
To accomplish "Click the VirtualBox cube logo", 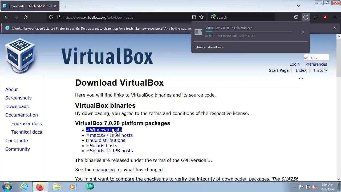I will point(20,56).
